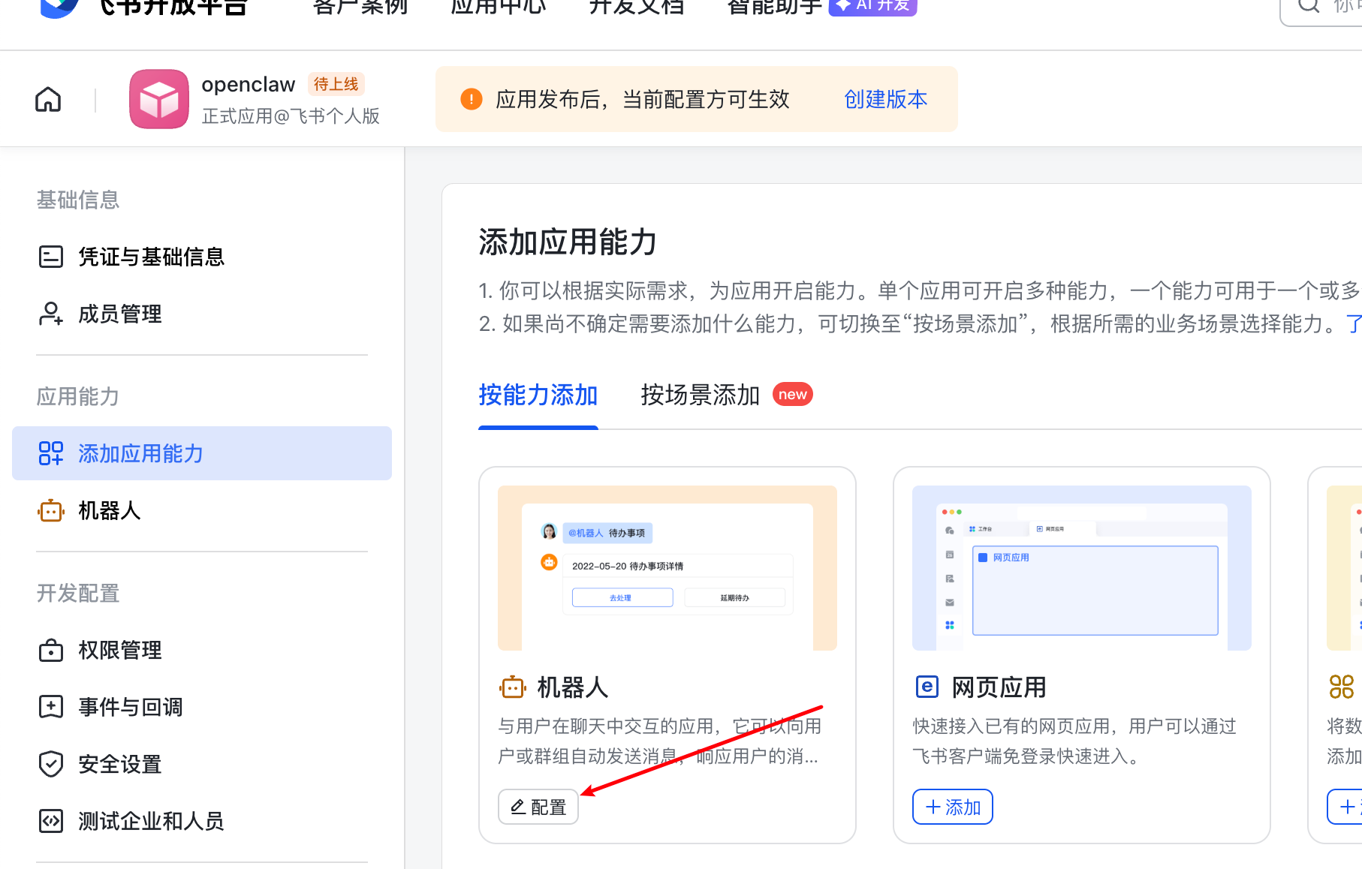This screenshot has height=869, width=1362.
Task: Click the robot card preview thumbnail
Action: tap(667, 568)
